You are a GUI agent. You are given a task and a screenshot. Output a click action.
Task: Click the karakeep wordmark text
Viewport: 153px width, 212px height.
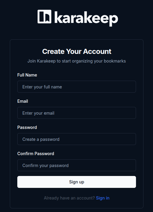[86, 19]
